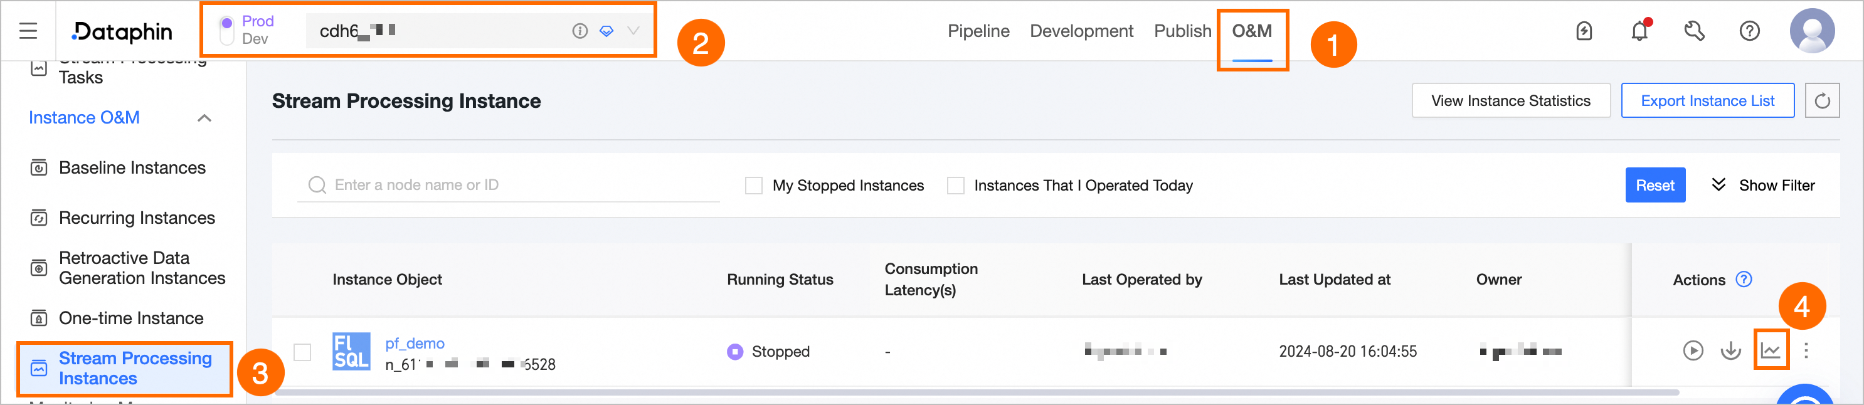Switch to the Development tab
The width and height of the screenshot is (1864, 405).
[1081, 31]
